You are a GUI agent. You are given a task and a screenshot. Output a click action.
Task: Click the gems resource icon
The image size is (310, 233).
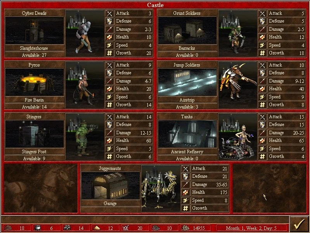coord(156,228)
